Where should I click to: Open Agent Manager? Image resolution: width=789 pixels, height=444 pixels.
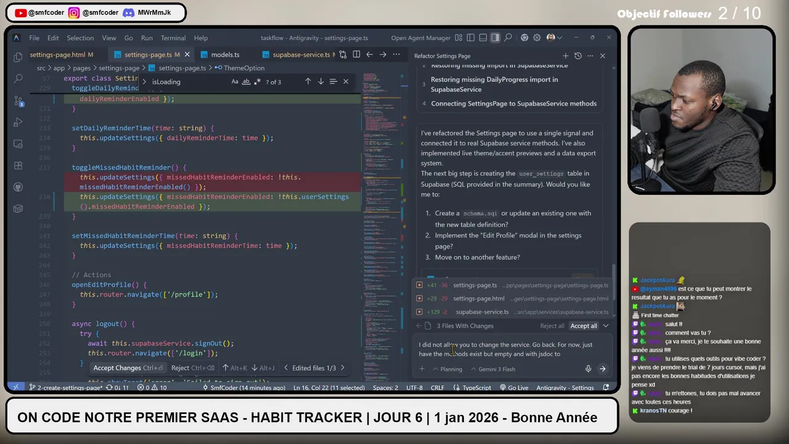point(421,38)
